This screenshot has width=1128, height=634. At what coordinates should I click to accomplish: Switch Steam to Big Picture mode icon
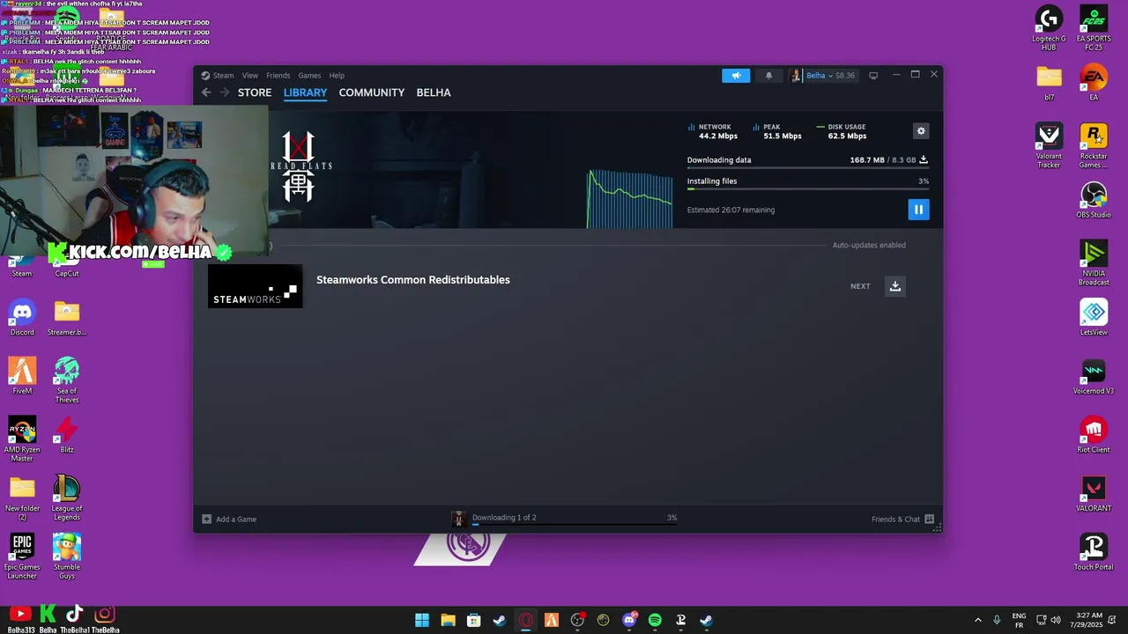pos(873,76)
